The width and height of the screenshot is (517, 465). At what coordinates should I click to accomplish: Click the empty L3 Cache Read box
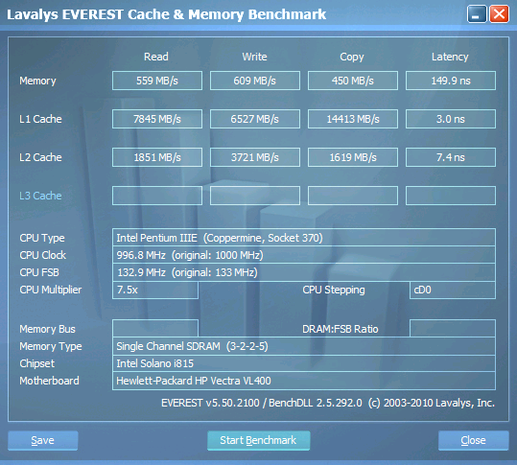157,196
